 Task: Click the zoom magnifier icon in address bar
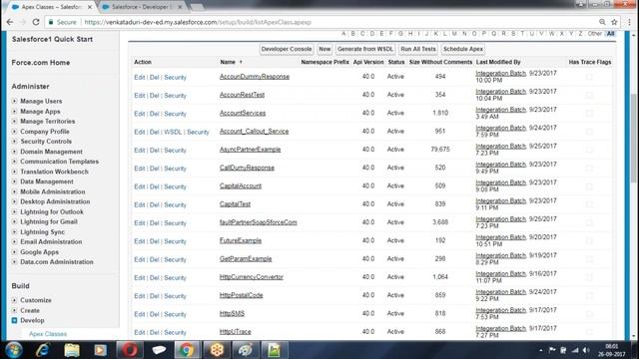coord(602,22)
